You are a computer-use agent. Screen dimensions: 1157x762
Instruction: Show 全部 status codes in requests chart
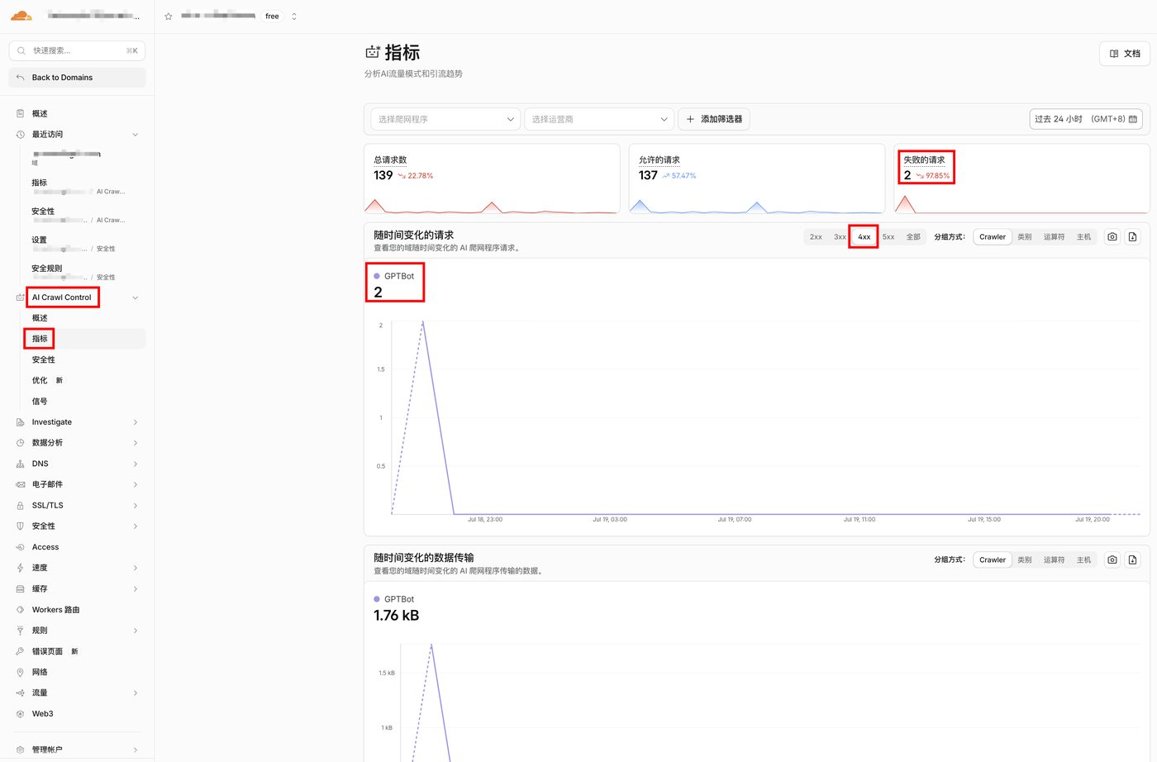913,237
